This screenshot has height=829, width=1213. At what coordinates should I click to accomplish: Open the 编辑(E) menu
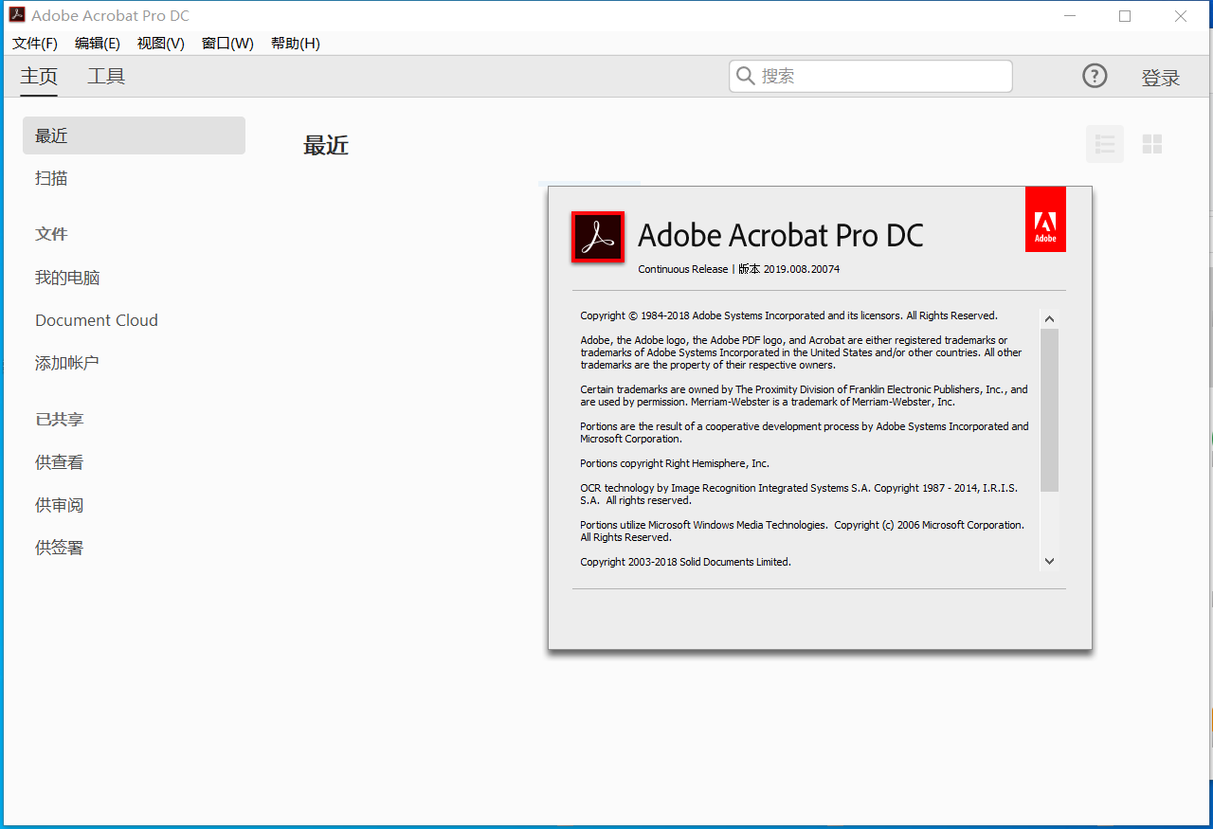(x=98, y=44)
